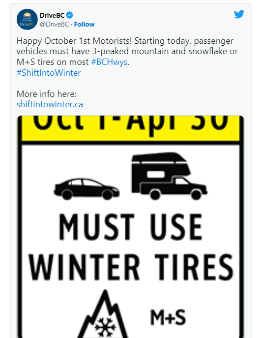This screenshot has width=257, height=338.
Task: Click the mountain snowflake tire symbol
Action: pyautogui.click(x=105, y=313)
